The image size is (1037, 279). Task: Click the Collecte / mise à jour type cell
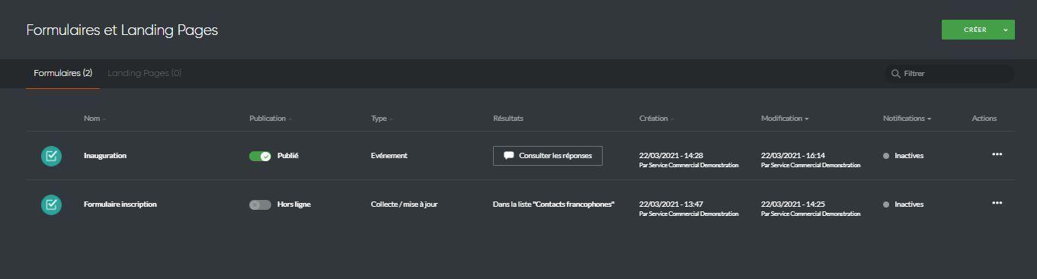(x=405, y=204)
